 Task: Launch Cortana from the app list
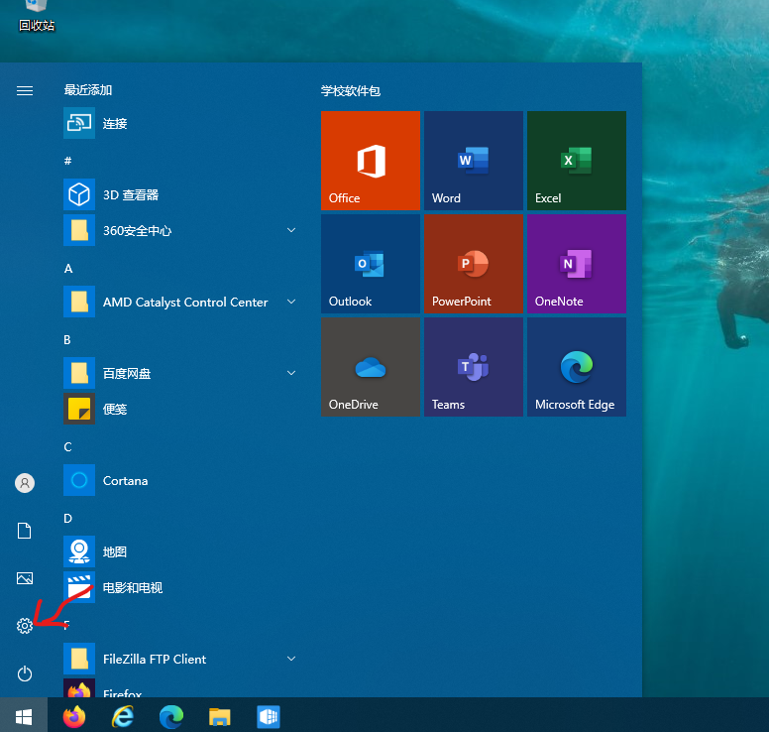coord(181,480)
